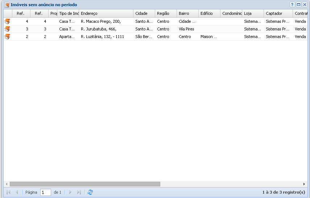Sort by the Cidade column header
The height and width of the screenshot is (198, 310).
[144, 13]
